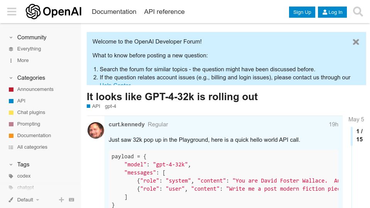
Task: Open Everything in the sidebar
Action: click(x=29, y=49)
